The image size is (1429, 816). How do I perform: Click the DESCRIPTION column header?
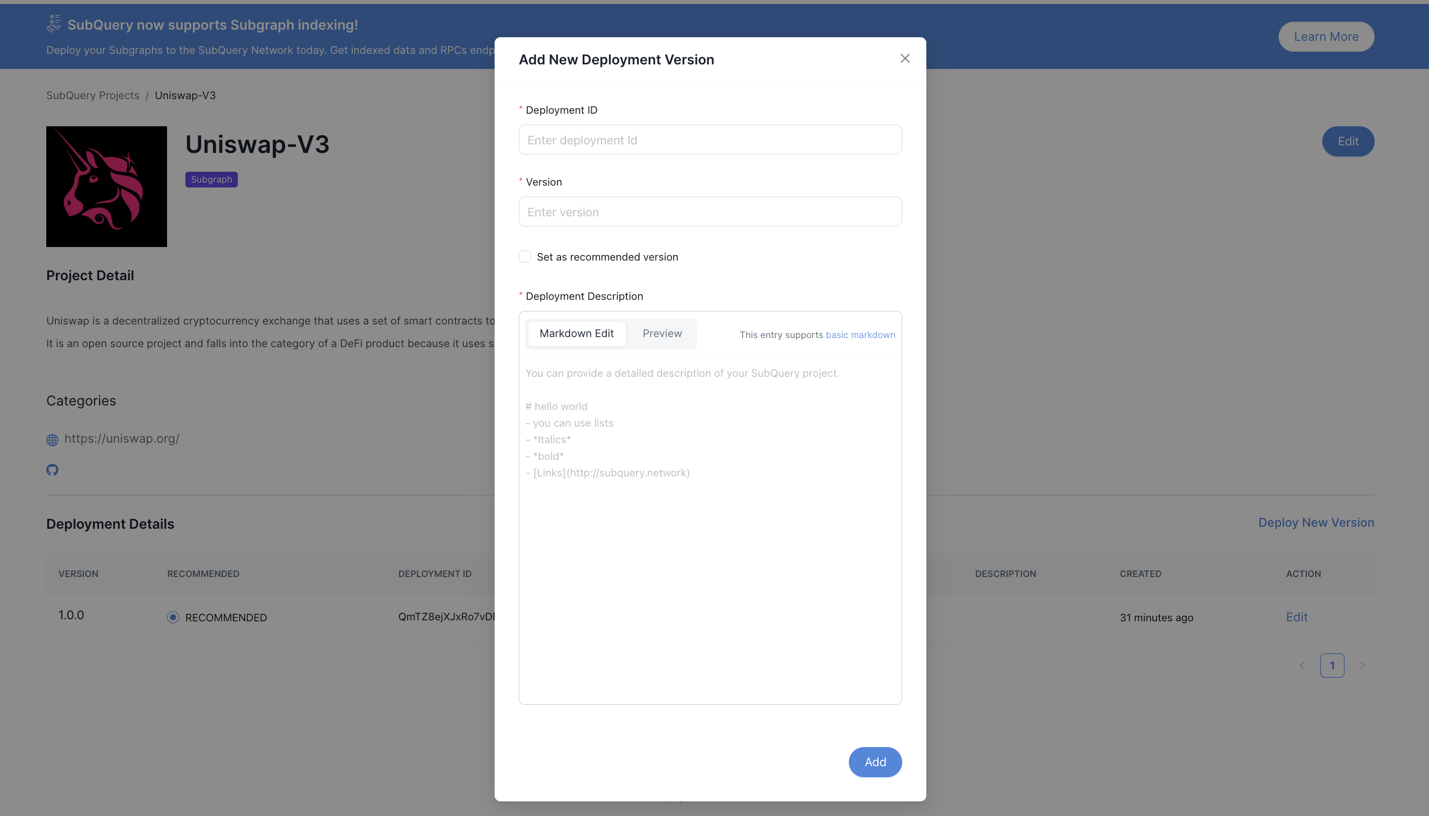coord(1005,574)
